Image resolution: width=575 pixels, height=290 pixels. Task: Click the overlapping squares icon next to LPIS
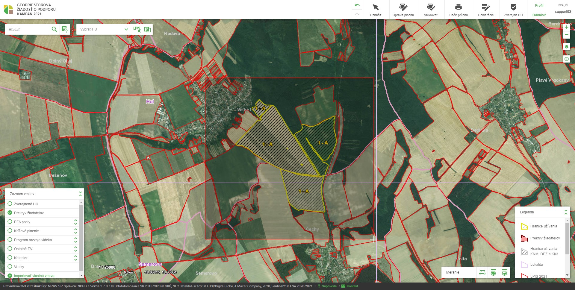(x=147, y=29)
